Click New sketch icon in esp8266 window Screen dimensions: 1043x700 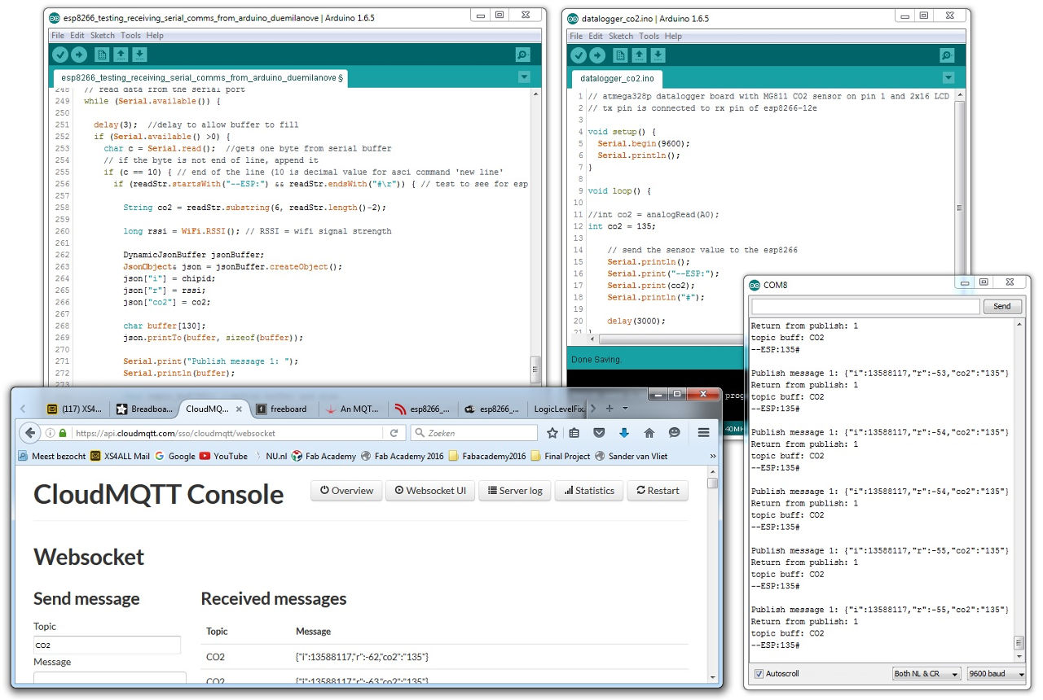[102, 55]
